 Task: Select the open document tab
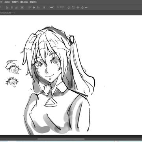click(7, 13)
